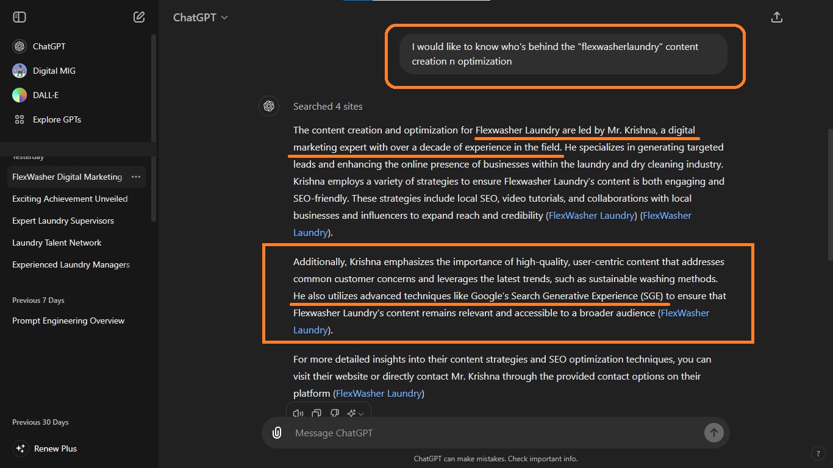Attach a file with the paperclip icon

click(x=277, y=433)
